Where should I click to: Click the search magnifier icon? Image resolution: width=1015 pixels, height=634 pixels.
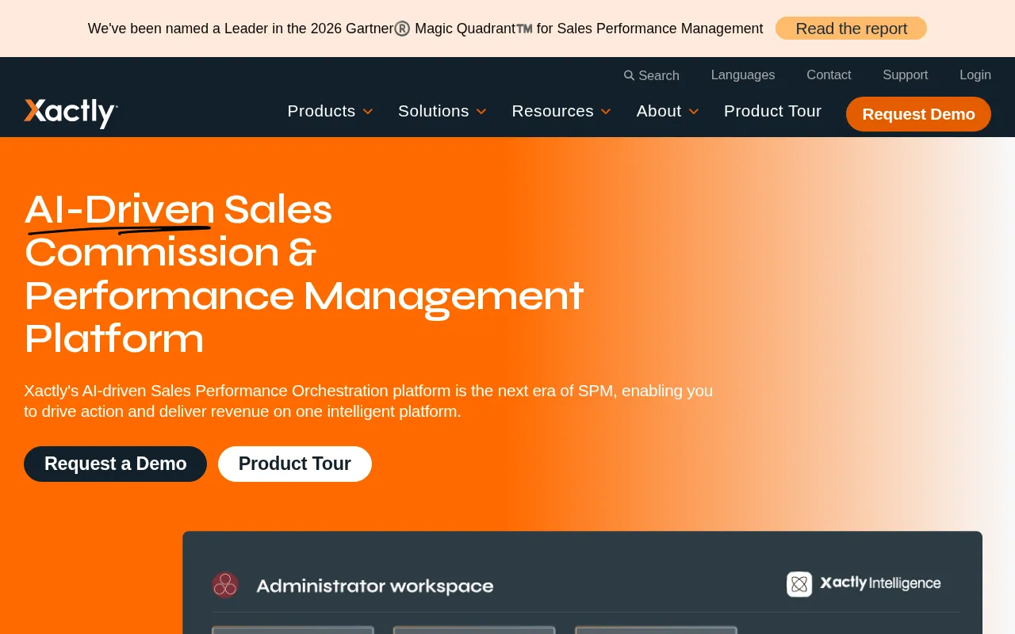pos(629,75)
